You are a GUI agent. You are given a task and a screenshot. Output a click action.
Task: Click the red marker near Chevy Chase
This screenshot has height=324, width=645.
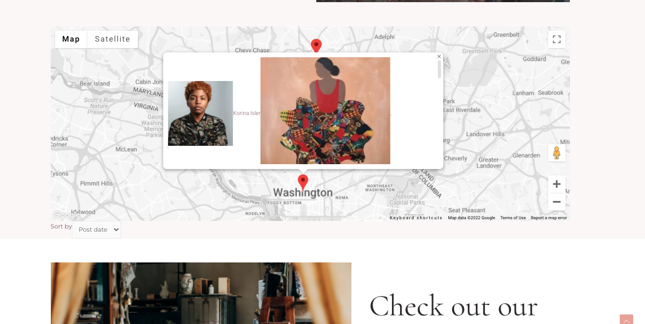(x=316, y=45)
